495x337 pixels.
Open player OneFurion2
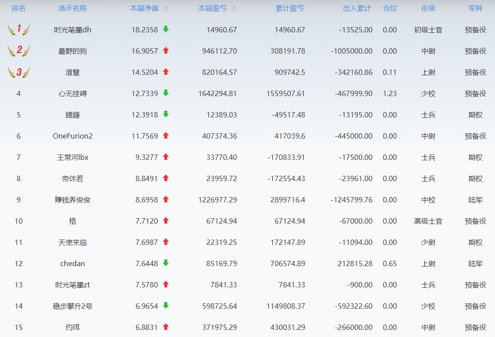click(x=73, y=136)
